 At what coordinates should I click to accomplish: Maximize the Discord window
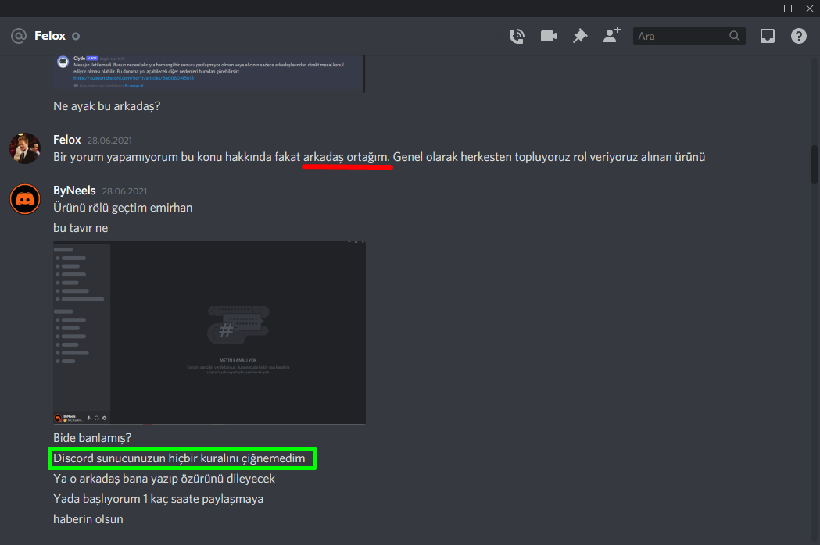pos(788,9)
